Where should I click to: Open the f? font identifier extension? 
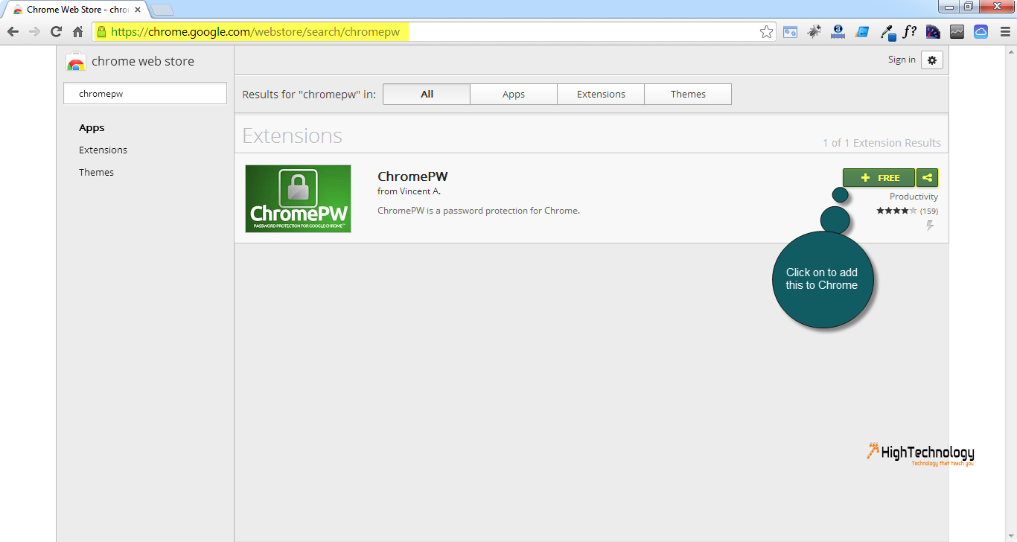[910, 32]
